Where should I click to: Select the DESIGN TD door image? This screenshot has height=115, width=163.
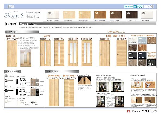[x=73, y=53]
